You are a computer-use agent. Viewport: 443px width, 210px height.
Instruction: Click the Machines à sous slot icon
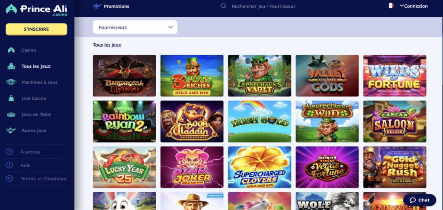point(11,82)
